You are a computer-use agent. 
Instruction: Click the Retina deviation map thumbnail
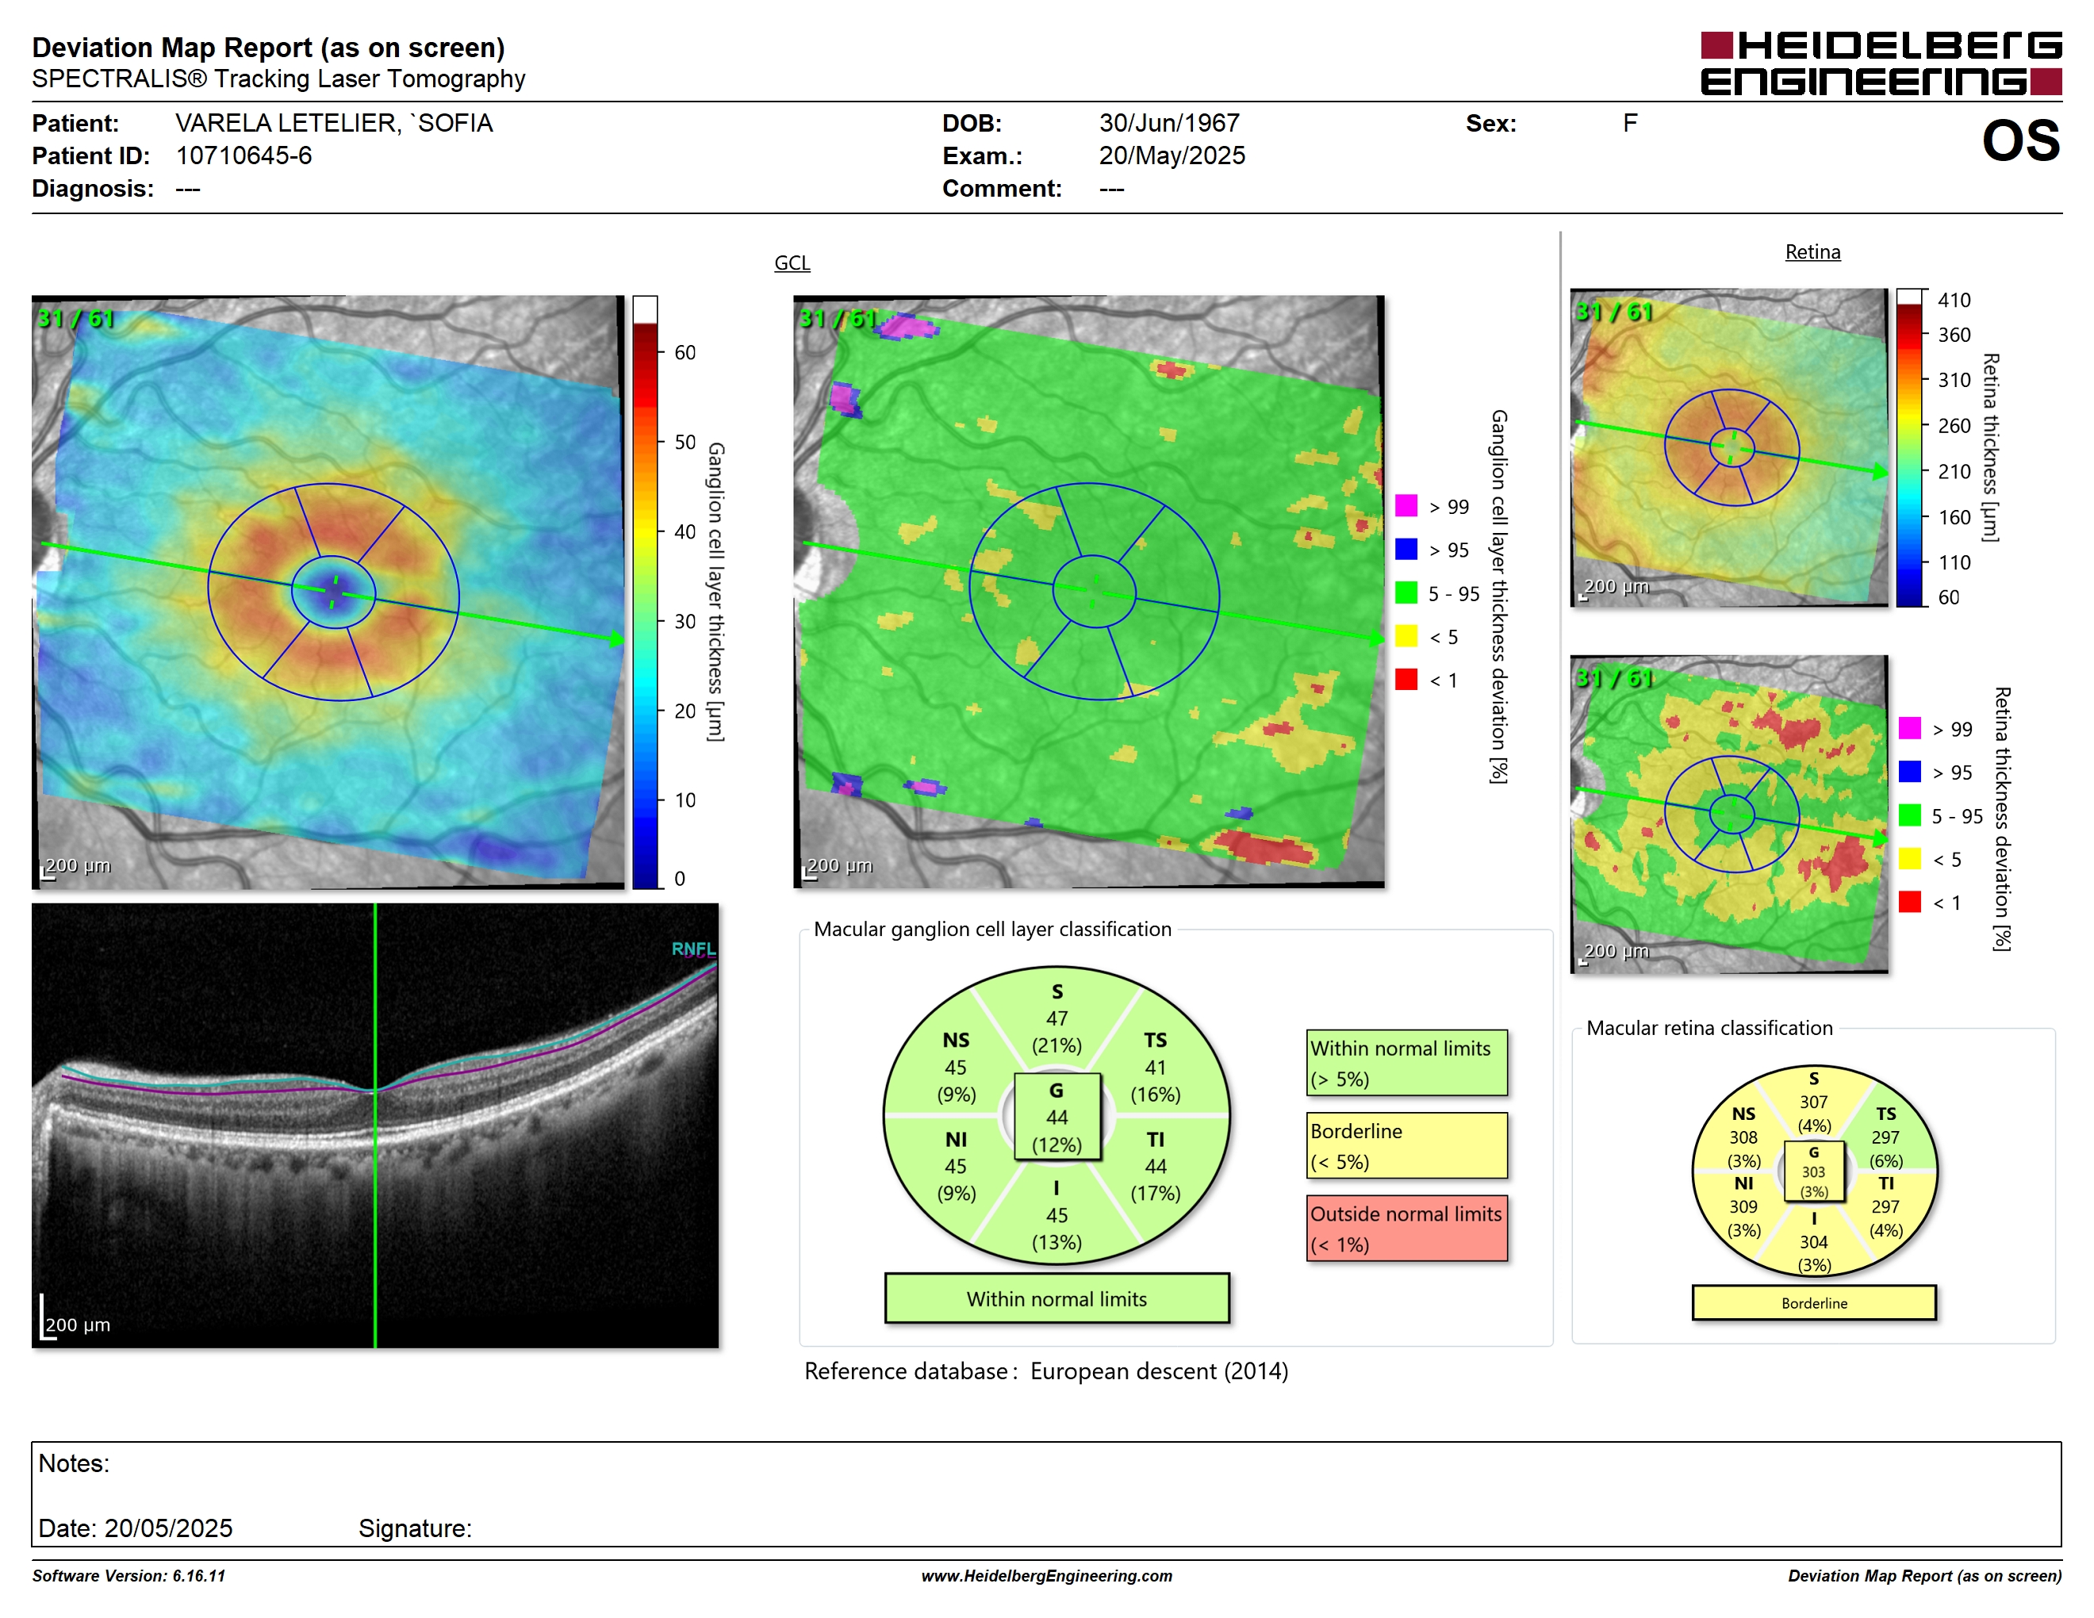1730,814
